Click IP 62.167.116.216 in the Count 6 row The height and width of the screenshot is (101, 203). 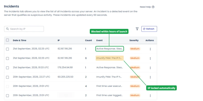pyautogui.click(x=65, y=58)
